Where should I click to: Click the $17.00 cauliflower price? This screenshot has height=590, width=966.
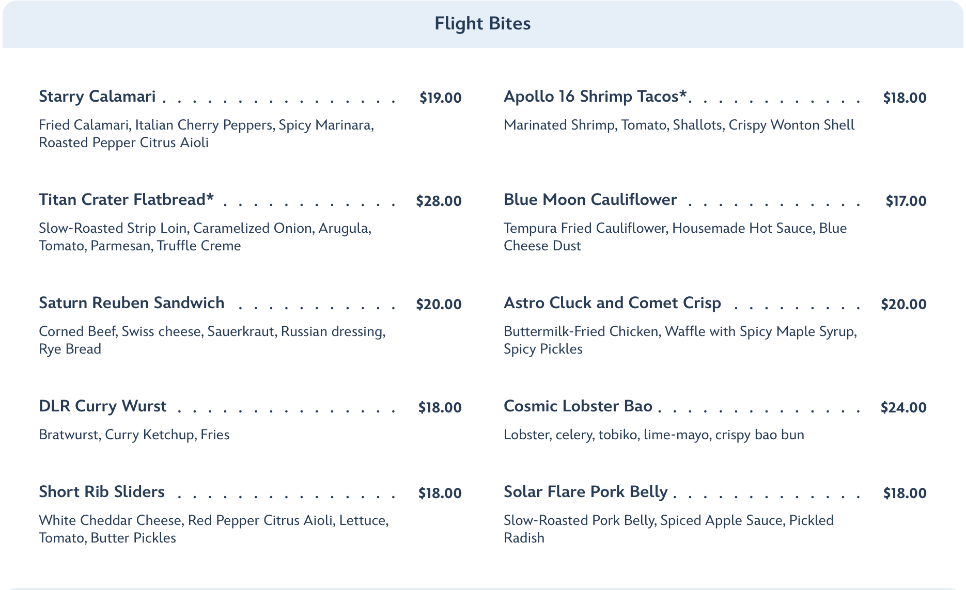(x=906, y=201)
